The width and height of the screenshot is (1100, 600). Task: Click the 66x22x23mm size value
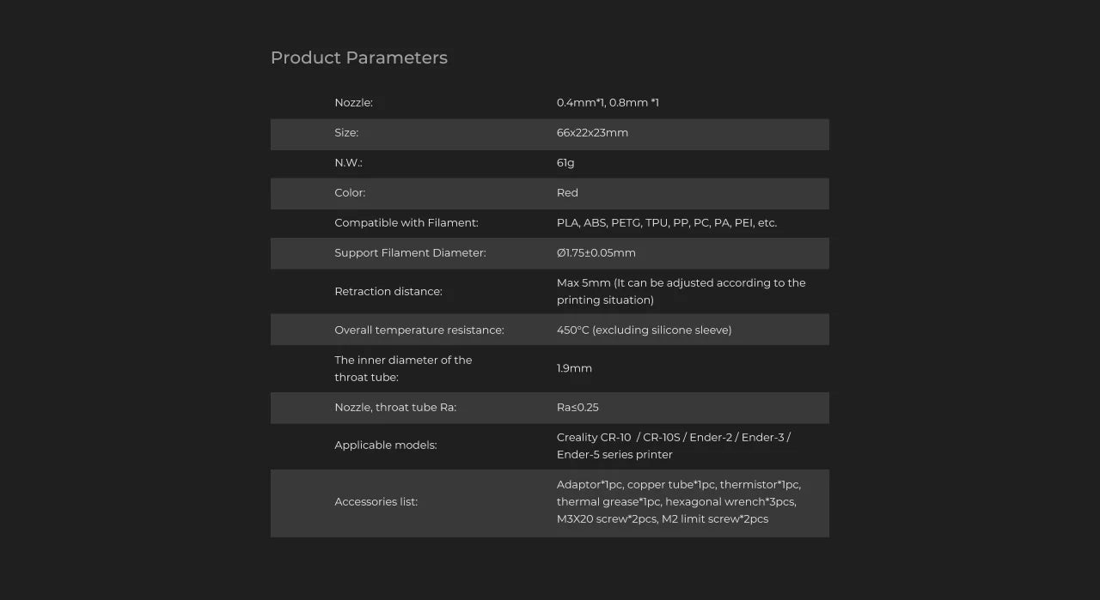coord(592,133)
